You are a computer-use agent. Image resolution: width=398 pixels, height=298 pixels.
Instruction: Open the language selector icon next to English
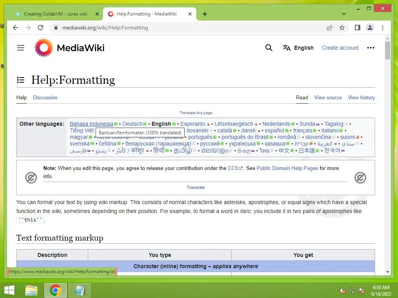(286, 48)
